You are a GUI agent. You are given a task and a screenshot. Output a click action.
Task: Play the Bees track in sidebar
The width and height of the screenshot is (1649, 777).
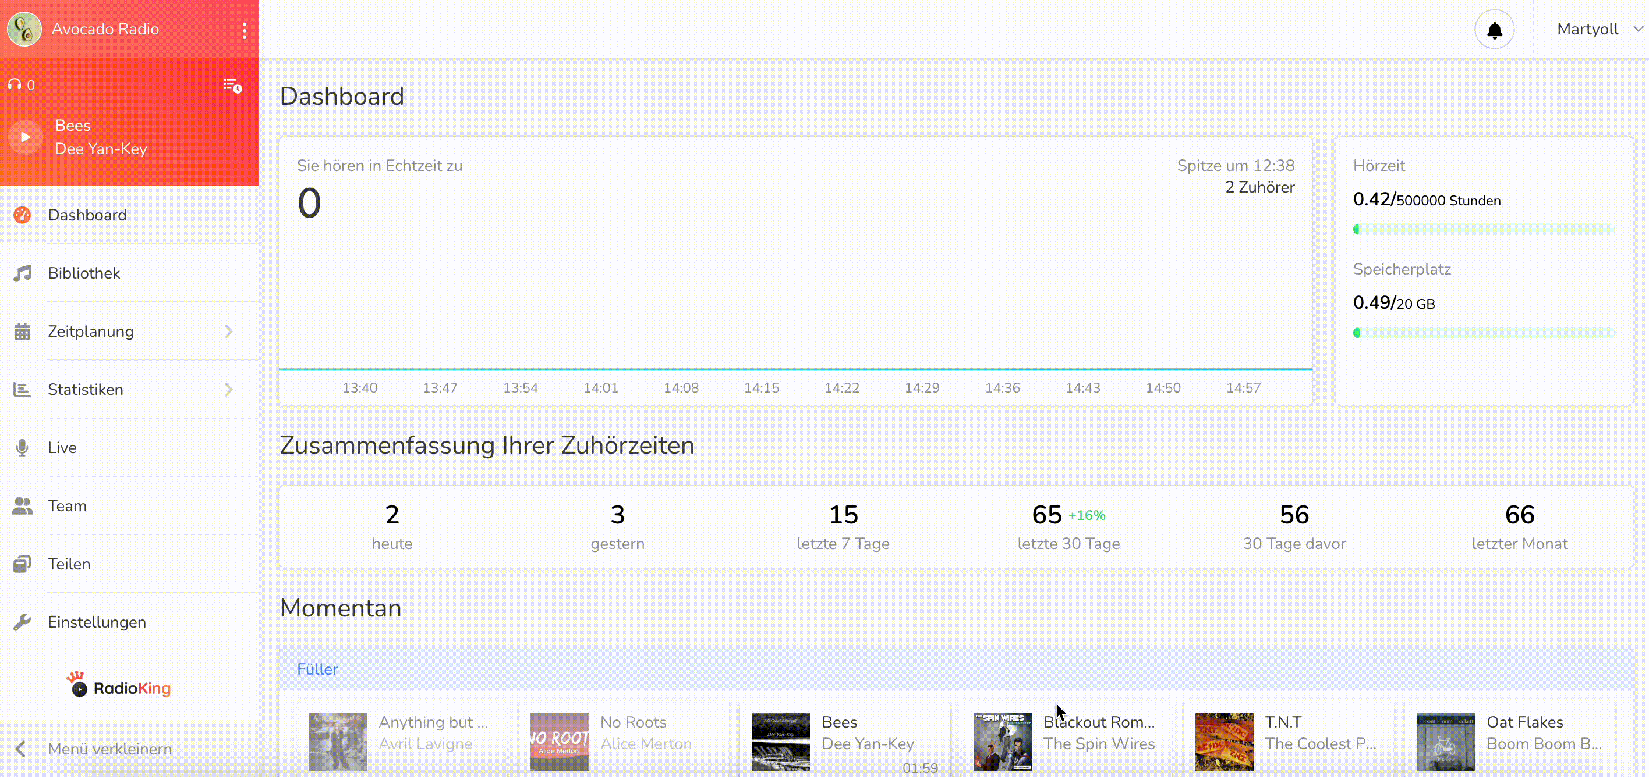tap(26, 137)
